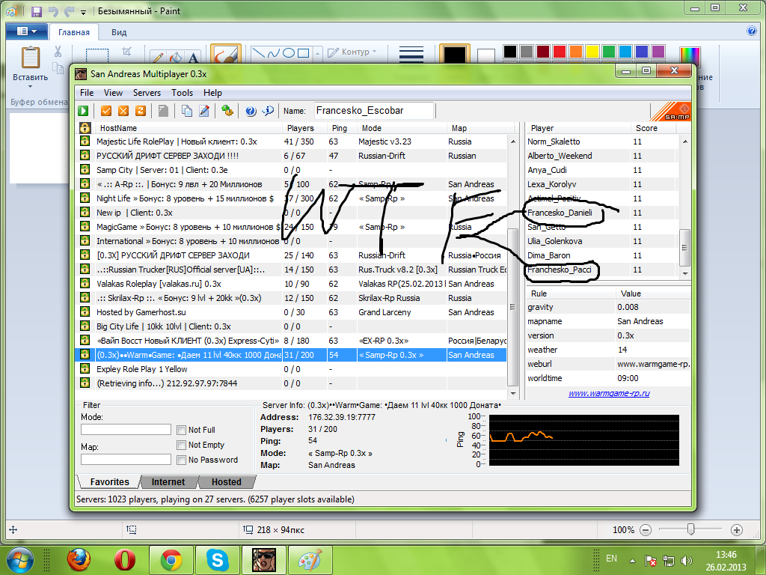Click the Select rectangle tool in Paint
Screen dimensions: 766x575
click(x=96, y=55)
